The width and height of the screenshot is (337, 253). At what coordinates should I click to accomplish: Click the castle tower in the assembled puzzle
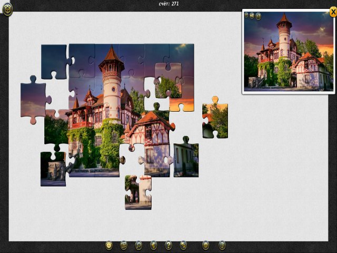coord(112,79)
